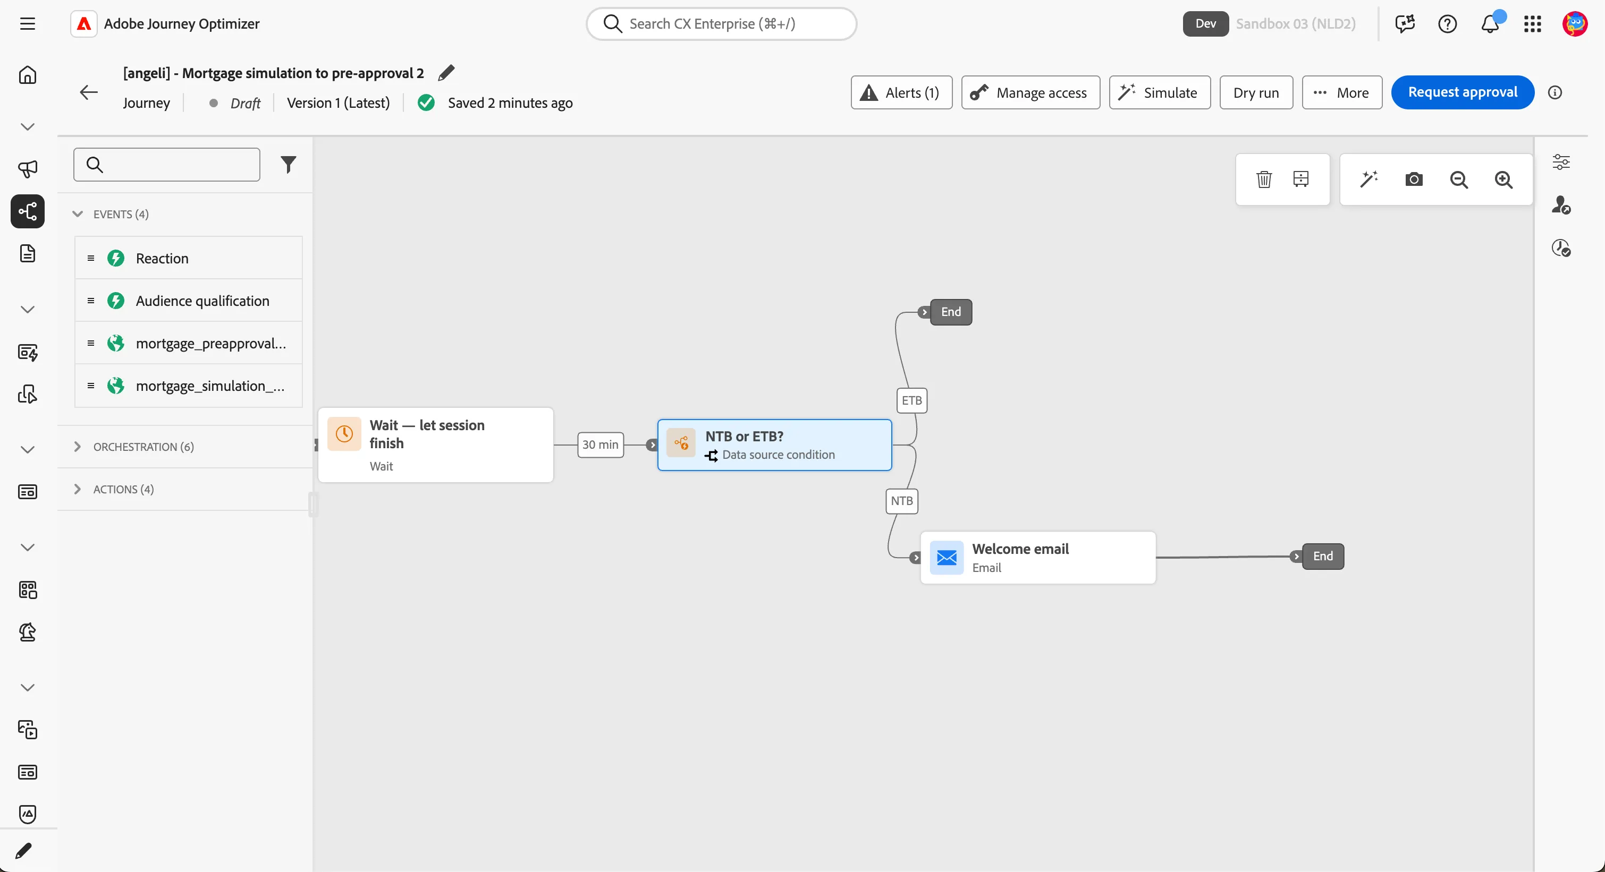Expand sidebar chevron below Home icon
The height and width of the screenshot is (872, 1605).
coord(28,126)
